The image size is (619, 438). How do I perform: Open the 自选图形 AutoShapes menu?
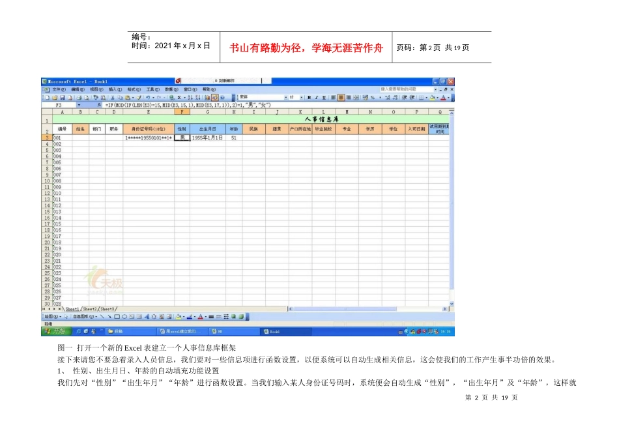pyautogui.click(x=85, y=317)
